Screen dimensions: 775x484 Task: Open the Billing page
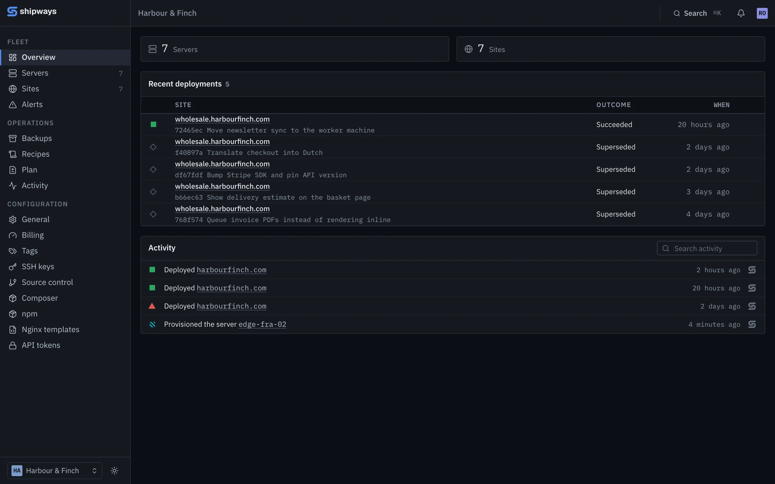pyautogui.click(x=65, y=235)
